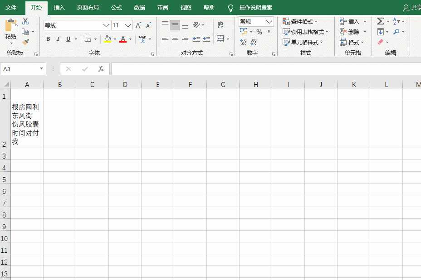This screenshot has height=280, width=421.
Task: Switch to the 插入 Insert tab
Action: pos(59,8)
